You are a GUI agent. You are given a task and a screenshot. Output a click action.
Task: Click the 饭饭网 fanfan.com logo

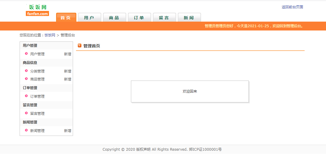[37, 10]
